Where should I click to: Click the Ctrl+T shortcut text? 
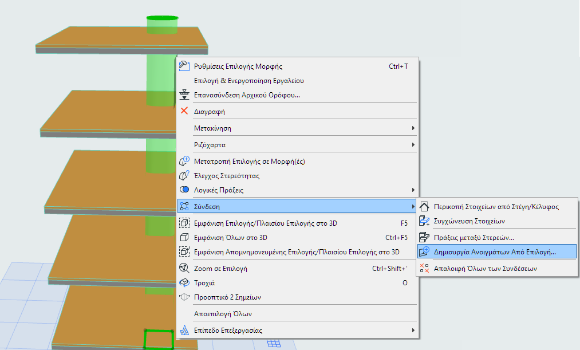[x=398, y=66]
